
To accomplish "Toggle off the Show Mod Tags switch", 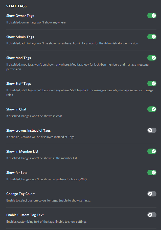I will coord(152,58).
